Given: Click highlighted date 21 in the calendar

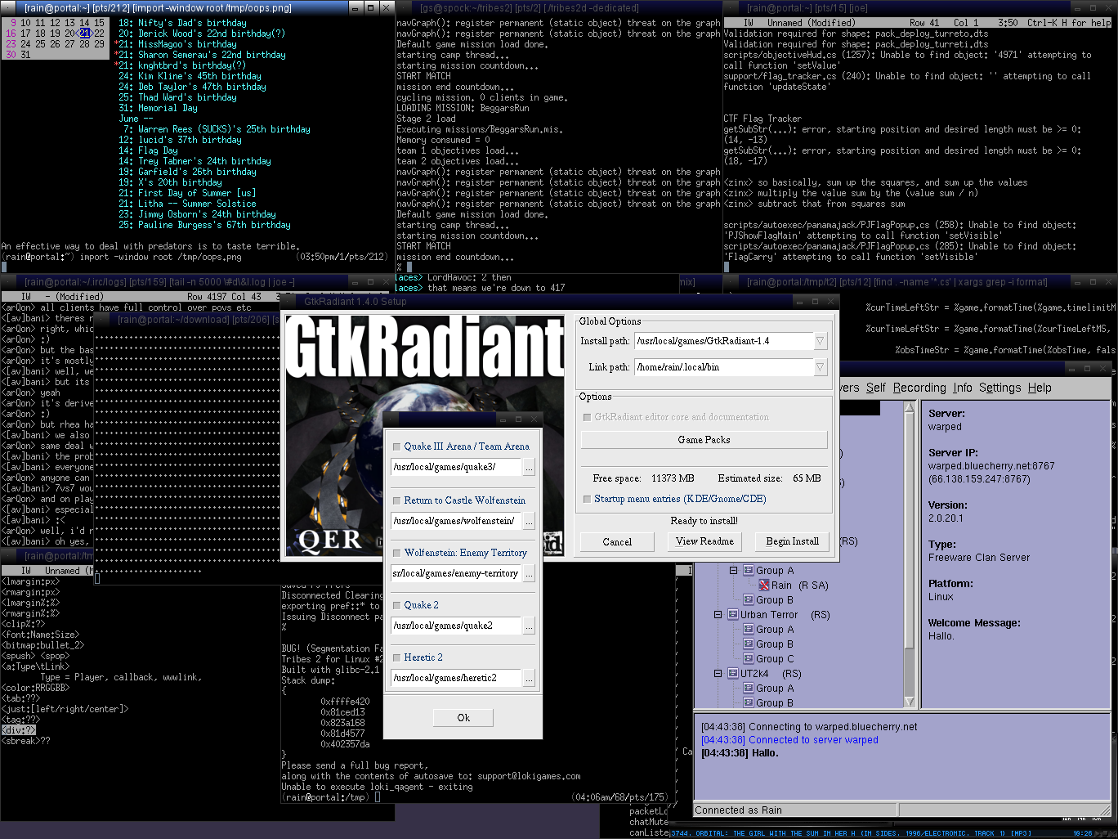Looking at the screenshot, I should pyautogui.click(x=84, y=34).
